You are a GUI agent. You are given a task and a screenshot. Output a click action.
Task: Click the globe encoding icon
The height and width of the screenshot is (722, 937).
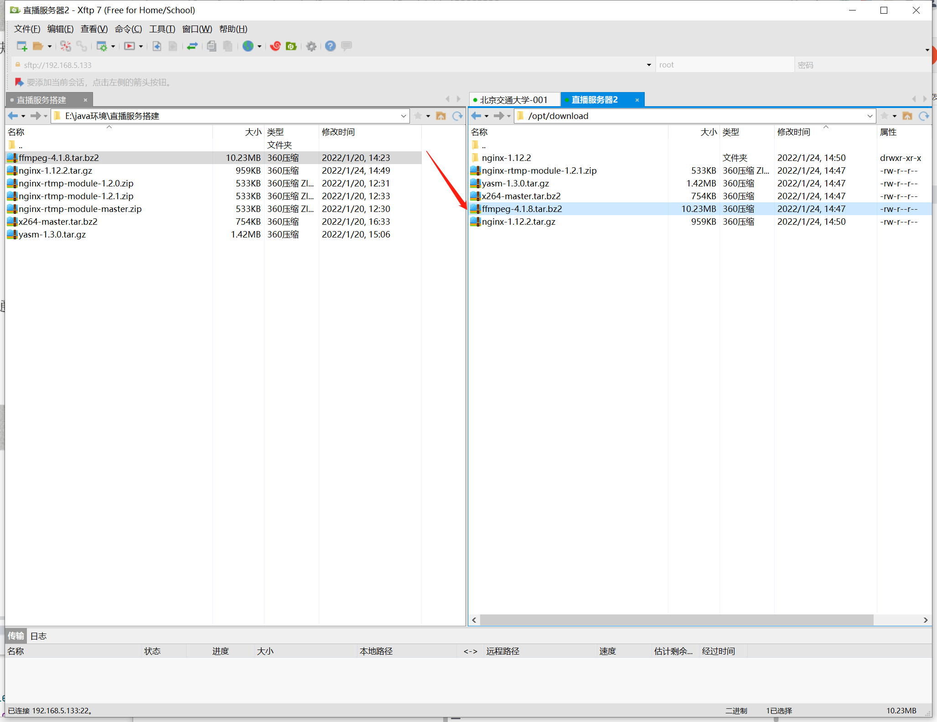click(x=248, y=46)
